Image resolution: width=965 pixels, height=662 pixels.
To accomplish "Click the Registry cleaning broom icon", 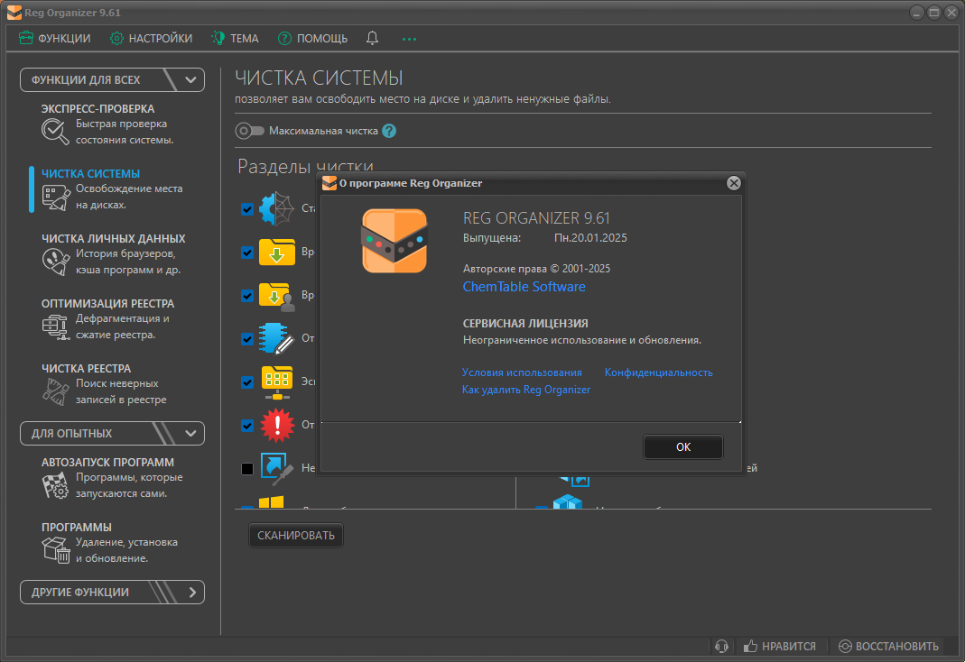I will click(x=55, y=391).
